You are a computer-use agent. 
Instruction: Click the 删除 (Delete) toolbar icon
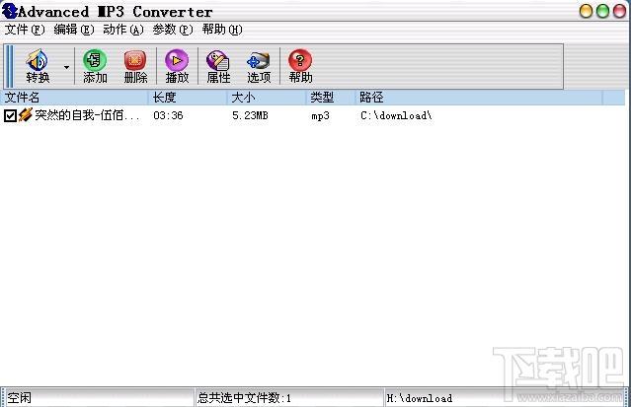tap(135, 66)
